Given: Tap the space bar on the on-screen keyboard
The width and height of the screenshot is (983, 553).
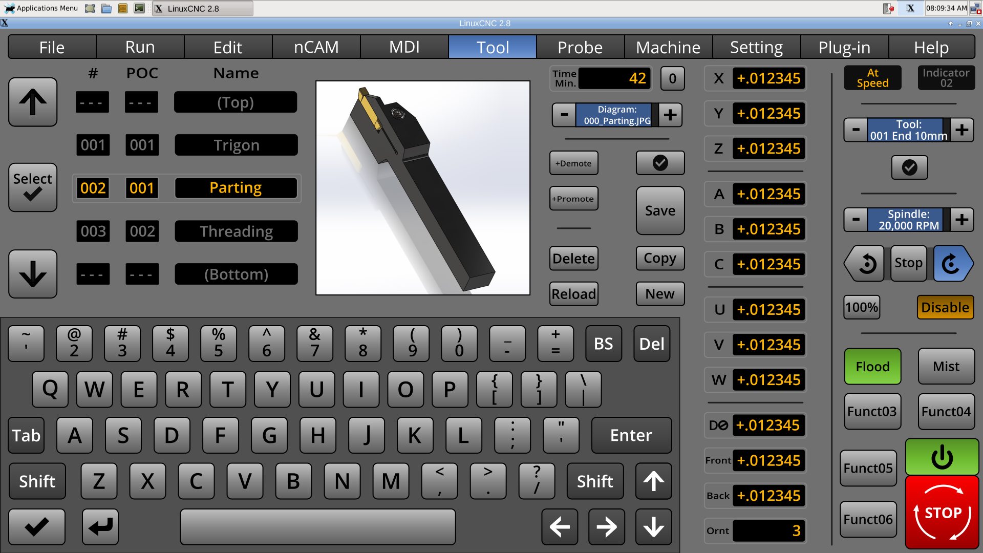Looking at the screenshot, I should click(318, 526).
